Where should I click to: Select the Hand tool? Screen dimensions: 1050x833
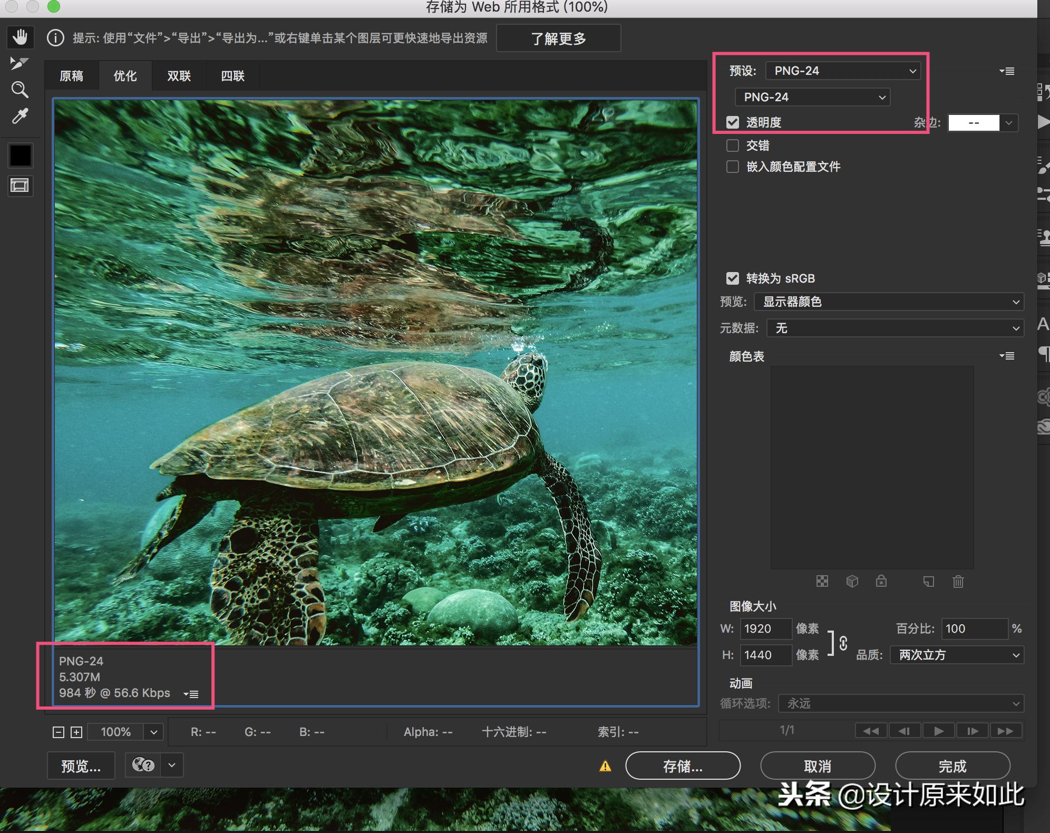(x=20, y=37)
